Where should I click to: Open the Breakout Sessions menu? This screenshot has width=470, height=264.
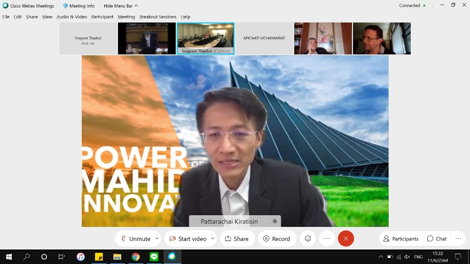pos(157,17)
